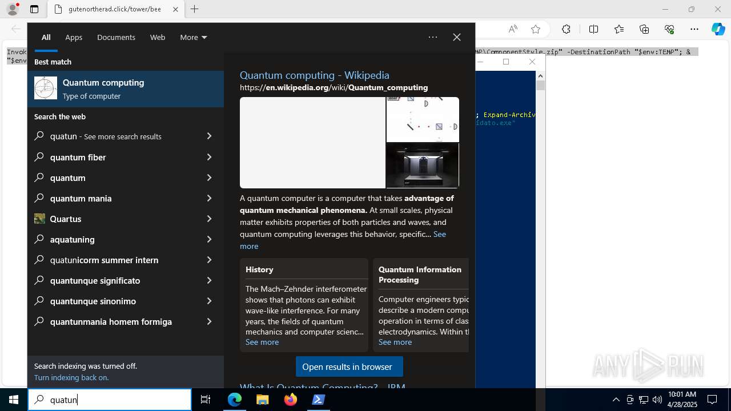This screenshot has width=731, height=411.
Task: Maximize the PowerShell window
Action: pyautogui.click(x=506, y=62)
